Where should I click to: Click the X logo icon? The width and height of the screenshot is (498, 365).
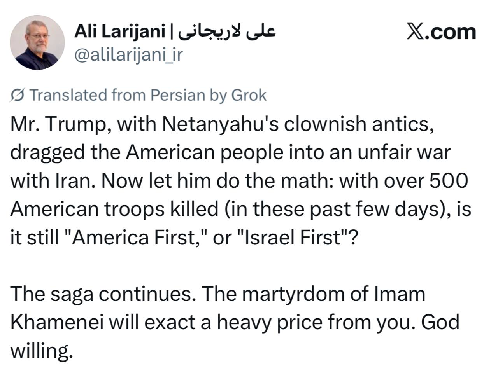point(416,31)
